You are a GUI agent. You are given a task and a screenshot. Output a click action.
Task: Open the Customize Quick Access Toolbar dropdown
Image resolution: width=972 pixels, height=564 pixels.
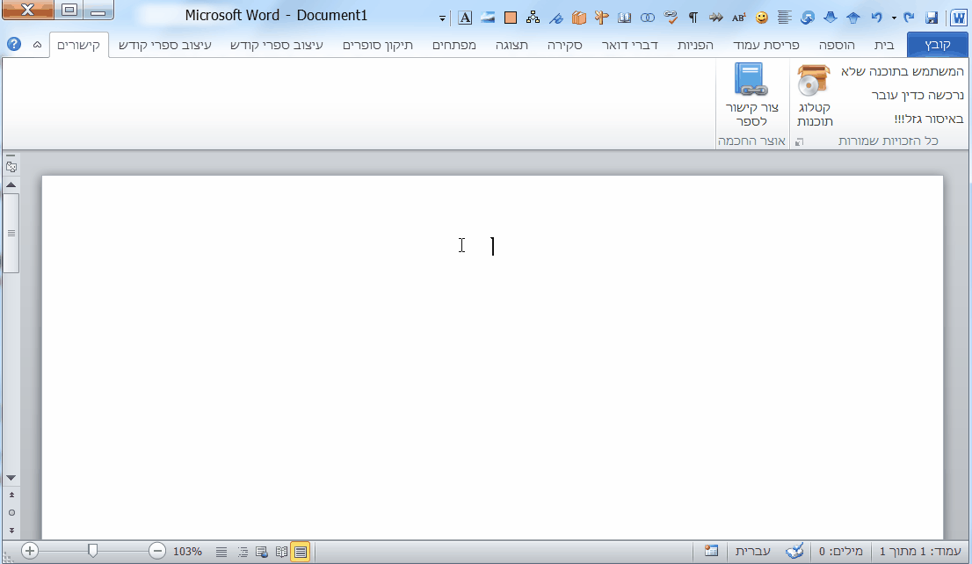click(442, 18)
